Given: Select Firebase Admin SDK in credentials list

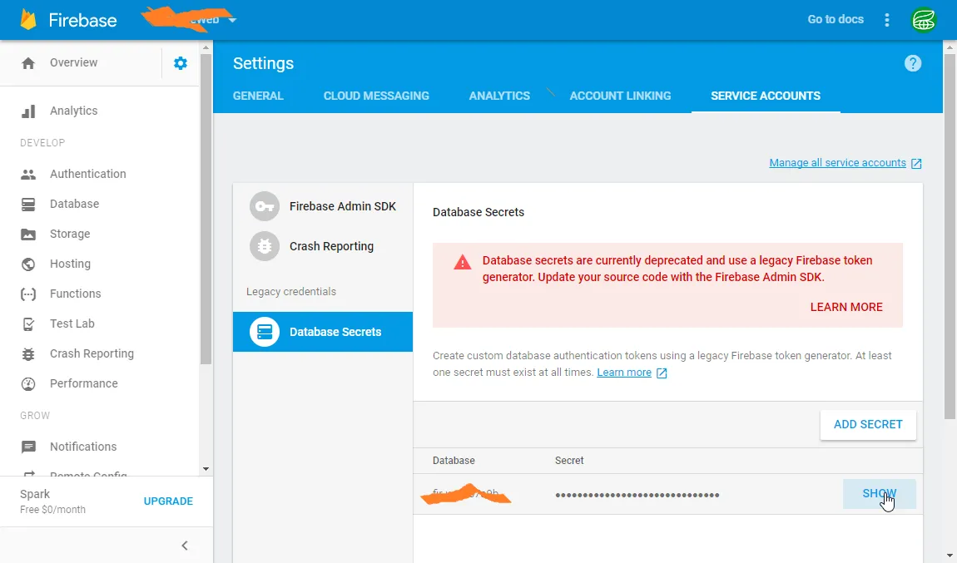Looking at the screenshot, I should 323,206.
